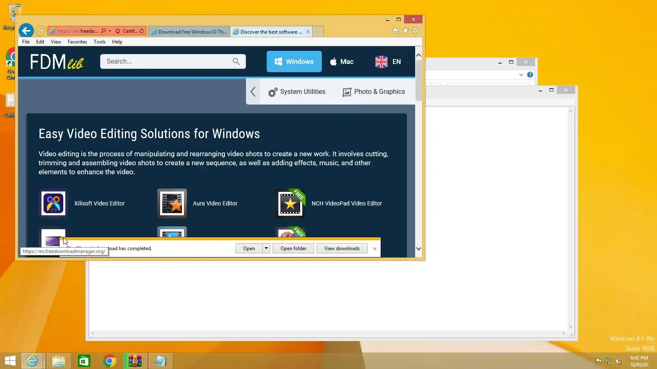Image resolution: width=657 pixels, height=369 pixels.
Task: Open the EN language selector
Action: click(x=388, y=61)
